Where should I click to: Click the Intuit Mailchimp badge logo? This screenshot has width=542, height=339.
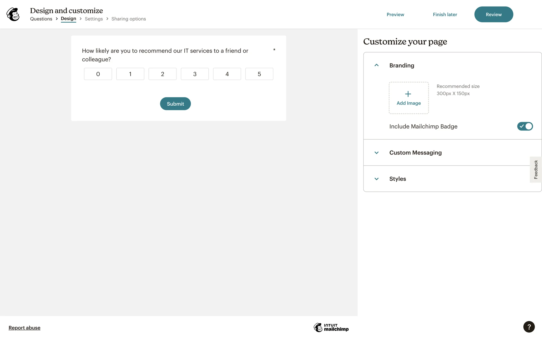pos(331,327)
